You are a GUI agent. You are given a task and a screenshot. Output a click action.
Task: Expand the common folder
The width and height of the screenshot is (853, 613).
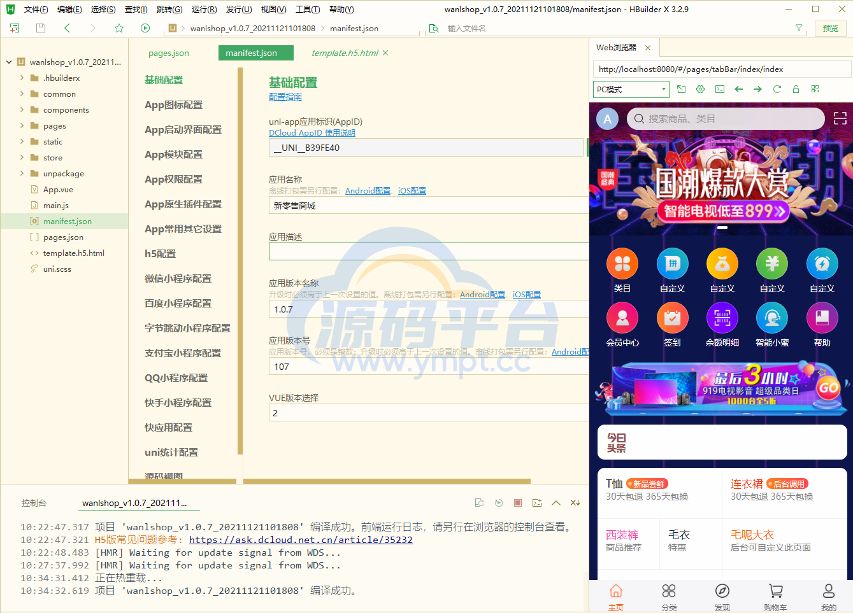22,94
